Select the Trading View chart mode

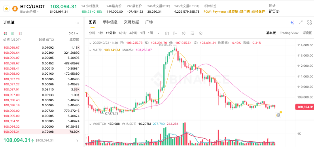[x=289, y=33]
